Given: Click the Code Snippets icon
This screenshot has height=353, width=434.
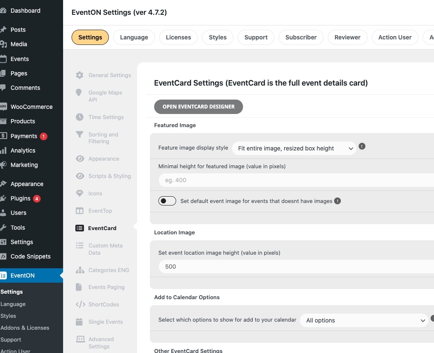Looking at the screenshot, I should coord(3,256).
